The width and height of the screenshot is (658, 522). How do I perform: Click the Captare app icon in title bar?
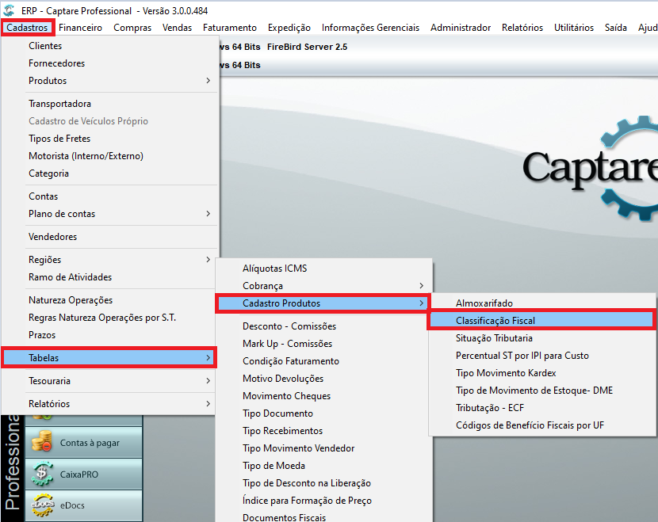[x=9, y=10]
